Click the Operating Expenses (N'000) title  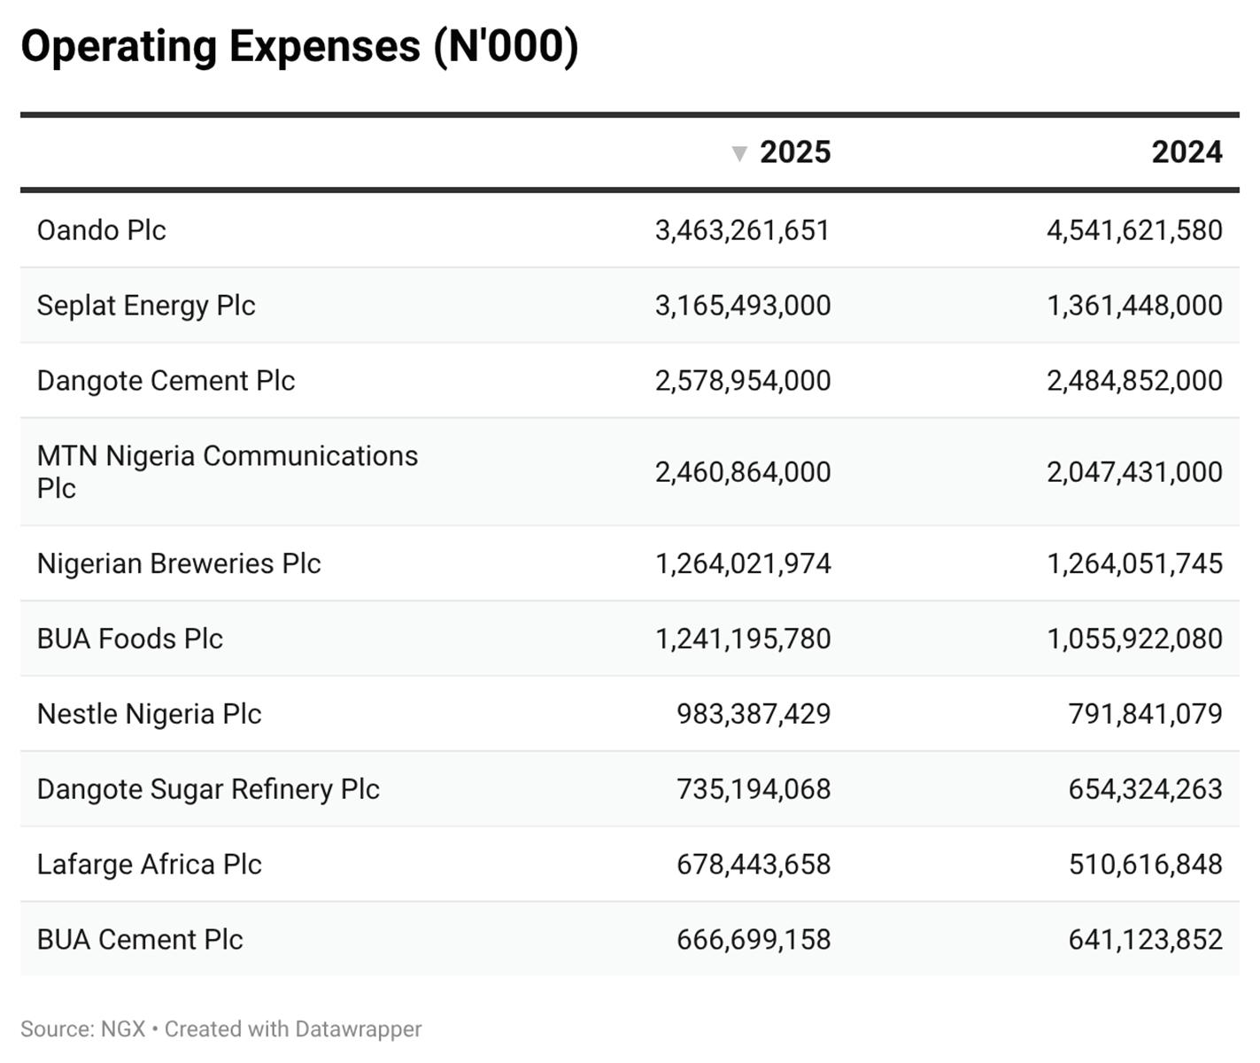coord(299,46)
